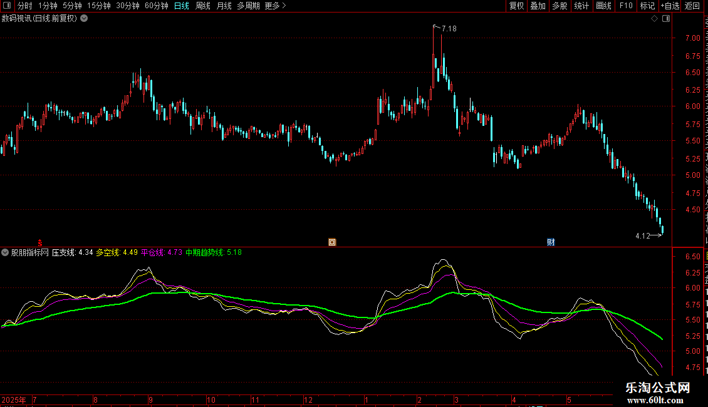
Task: Click the 7.18 high price label
Action: click(449, 29)
